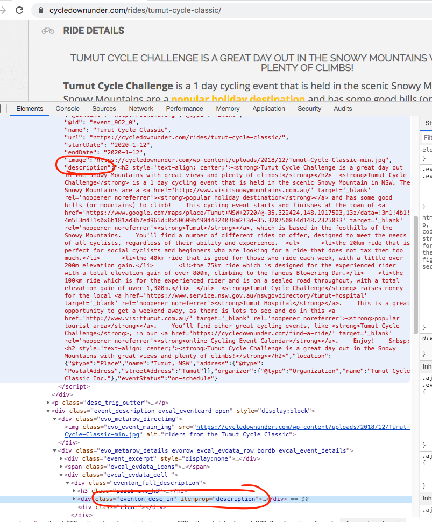Click the bicycle icon beside Ride Details
Screen dimensions: 432x522
tap(48, 31)
